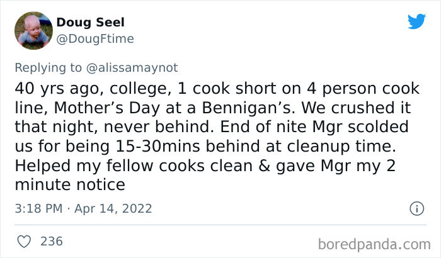Click the 'minute notice' closing line
Viewport: 441px width, 258px height.
70,185
